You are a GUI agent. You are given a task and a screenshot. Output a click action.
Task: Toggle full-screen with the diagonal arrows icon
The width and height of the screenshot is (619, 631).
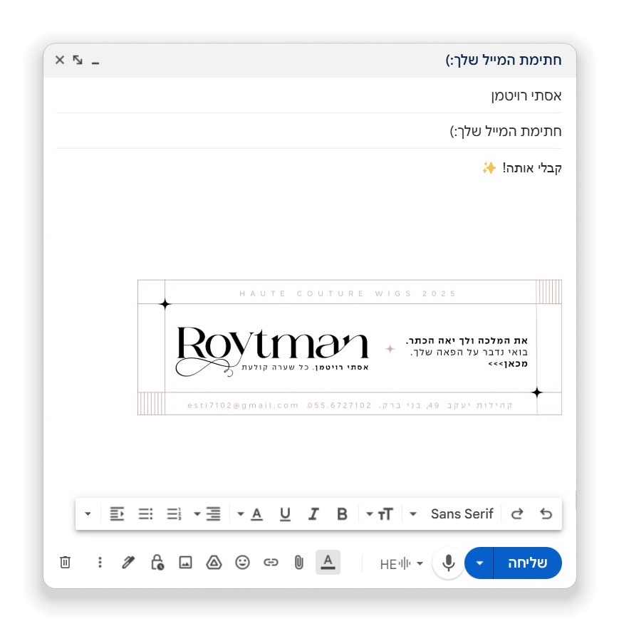click(78, 60)
